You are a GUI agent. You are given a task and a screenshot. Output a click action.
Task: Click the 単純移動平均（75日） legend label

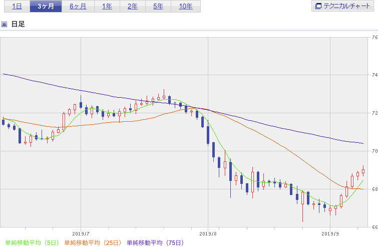coord(155,242)
